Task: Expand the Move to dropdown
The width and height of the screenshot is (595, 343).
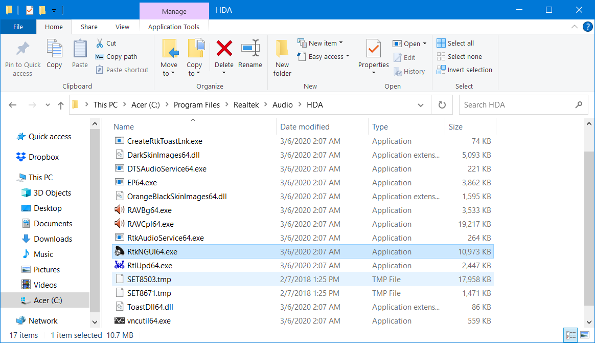Action: pos(169,73)
